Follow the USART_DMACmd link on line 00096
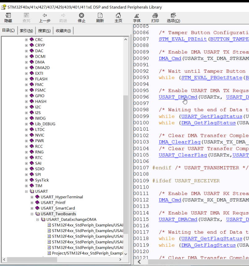 pyautogui.click(x=178, y=97)
